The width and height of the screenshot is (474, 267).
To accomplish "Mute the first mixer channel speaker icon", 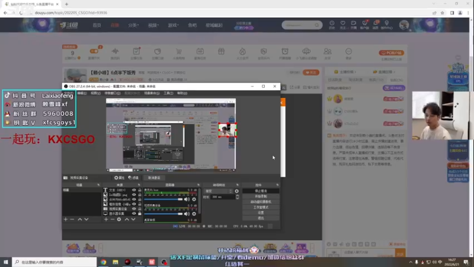I will [x=187, y=199].
